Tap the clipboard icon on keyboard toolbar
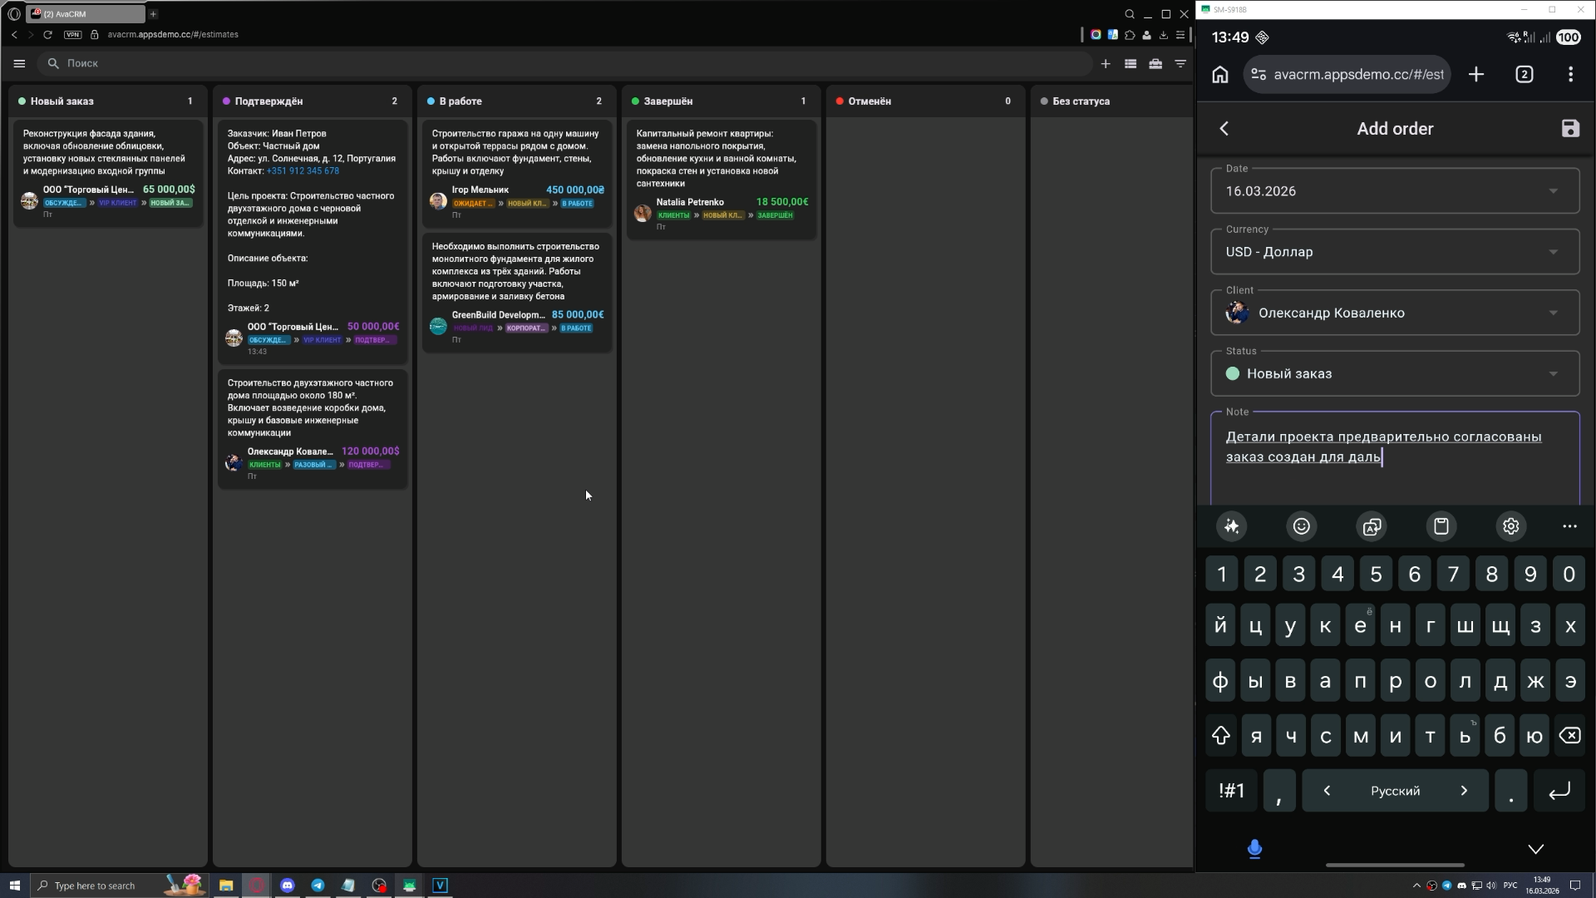This screenshot has height=898, width=1596. (1441, 526)
